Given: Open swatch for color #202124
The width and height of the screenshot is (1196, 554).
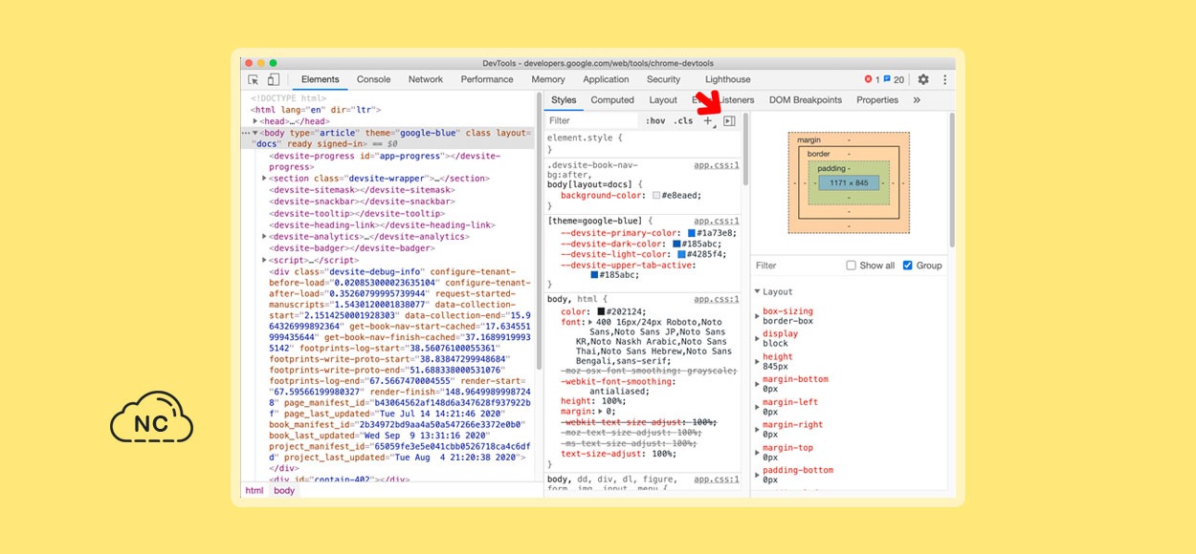Looking at the screenshot, I should point(602,311).
